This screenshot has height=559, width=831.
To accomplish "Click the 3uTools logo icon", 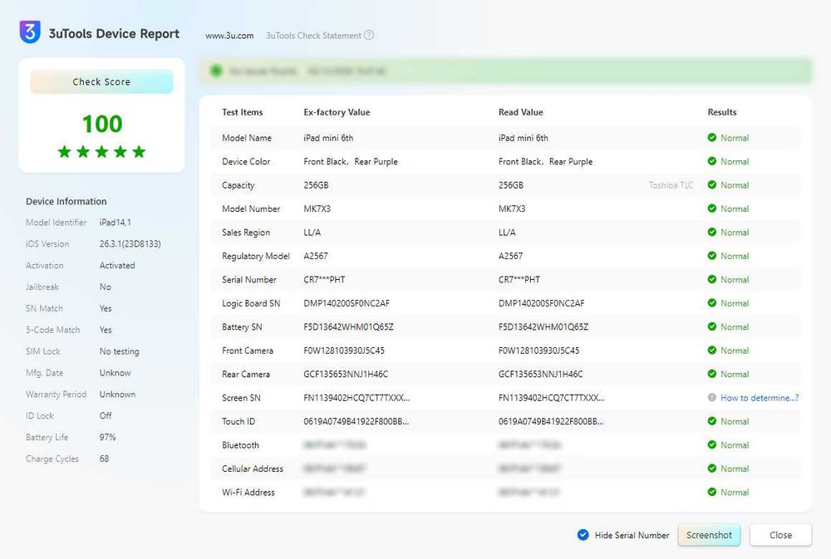I will [30, 32].
